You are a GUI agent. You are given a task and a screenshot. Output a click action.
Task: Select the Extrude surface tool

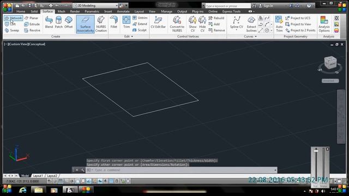click(x=32, y=24)
